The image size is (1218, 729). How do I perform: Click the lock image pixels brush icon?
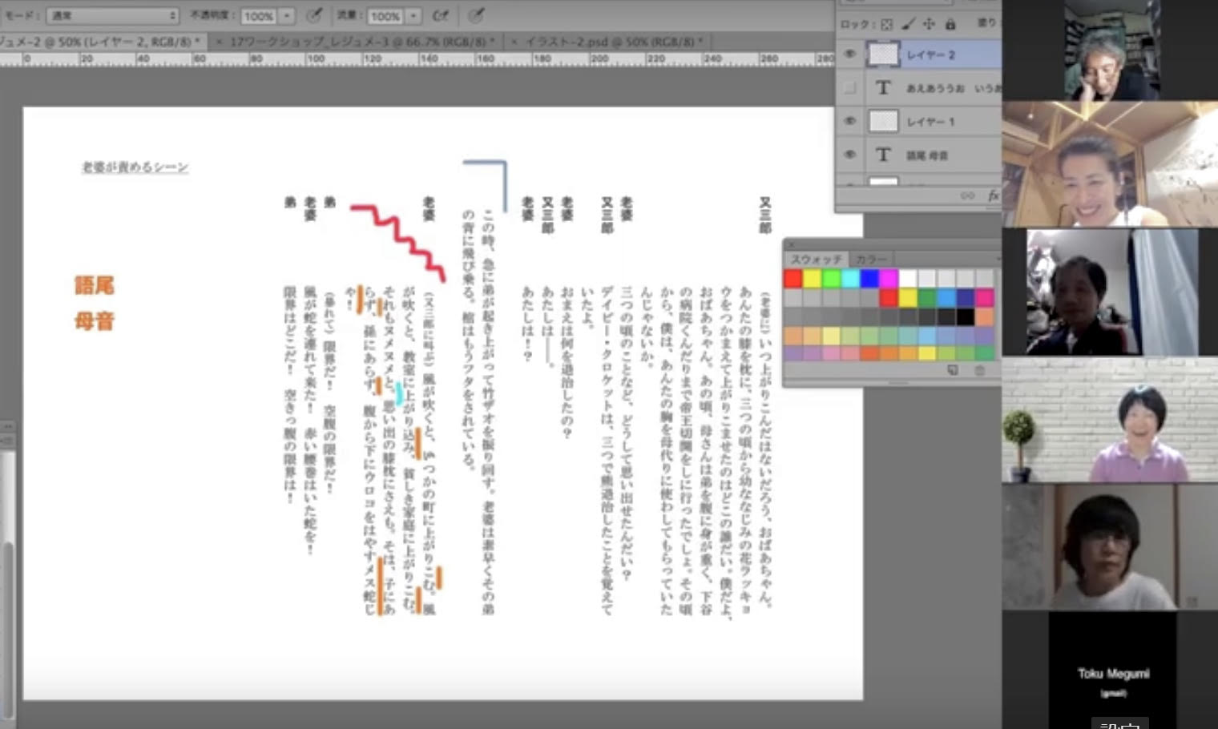click(x=908, y=24)
